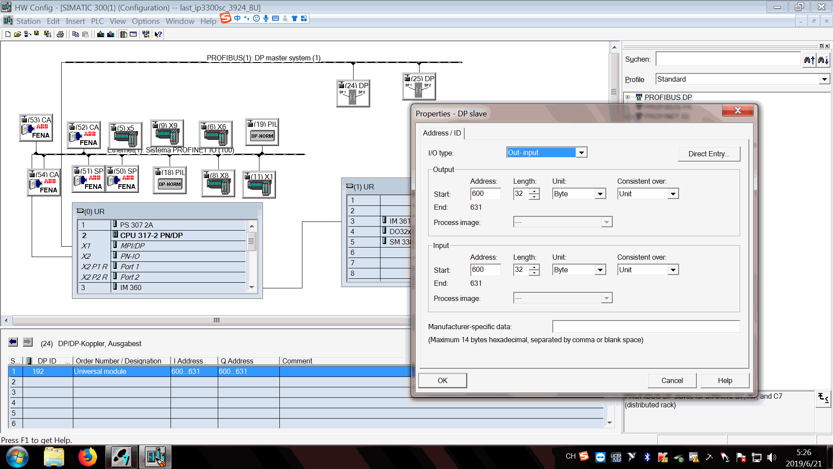The image size is (833, 469).
Task: Click search downward binoculars icon
Action: point(823,59)
